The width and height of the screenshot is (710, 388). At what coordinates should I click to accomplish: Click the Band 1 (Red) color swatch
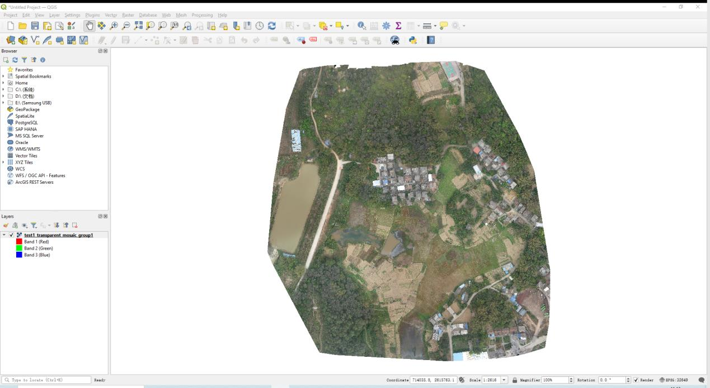coord(19,242)
